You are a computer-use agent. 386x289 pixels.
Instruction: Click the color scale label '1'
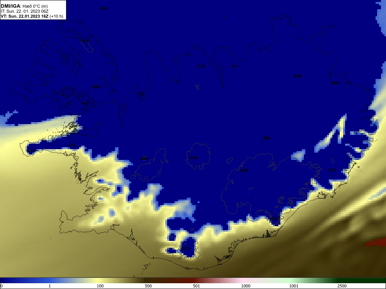[x=50, y=286]
